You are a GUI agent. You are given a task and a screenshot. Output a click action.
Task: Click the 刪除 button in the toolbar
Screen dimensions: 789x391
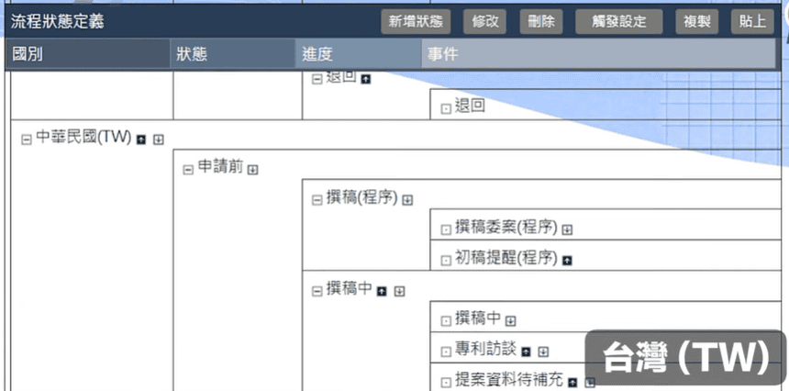click(x=541, y=22)
